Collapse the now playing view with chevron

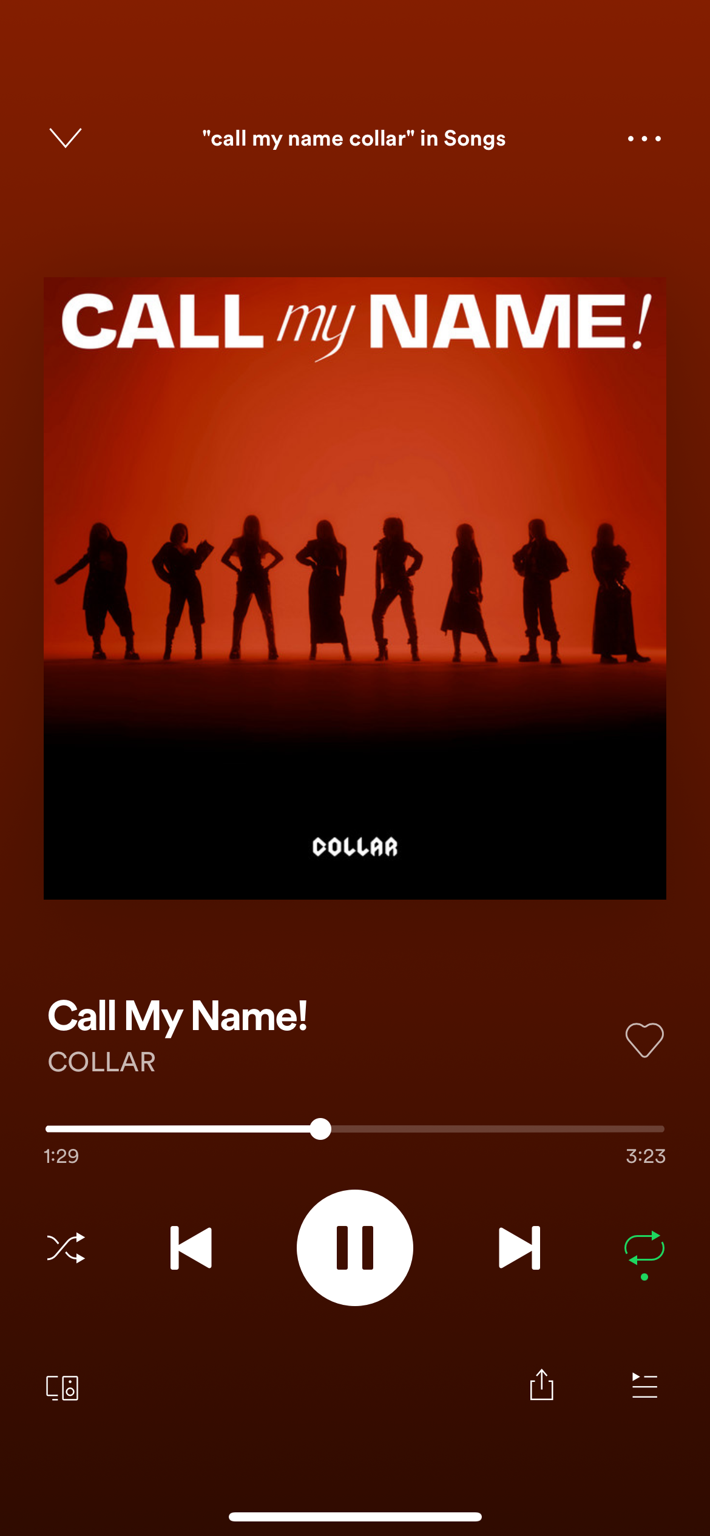[65, 138]
